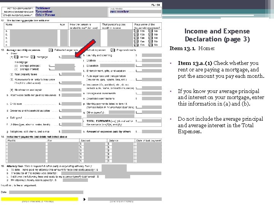The width and height of the screenshot is (274, 205).
Task: Click the 'Item 13.a.(1)' bullet text
Action: point(221,69)
